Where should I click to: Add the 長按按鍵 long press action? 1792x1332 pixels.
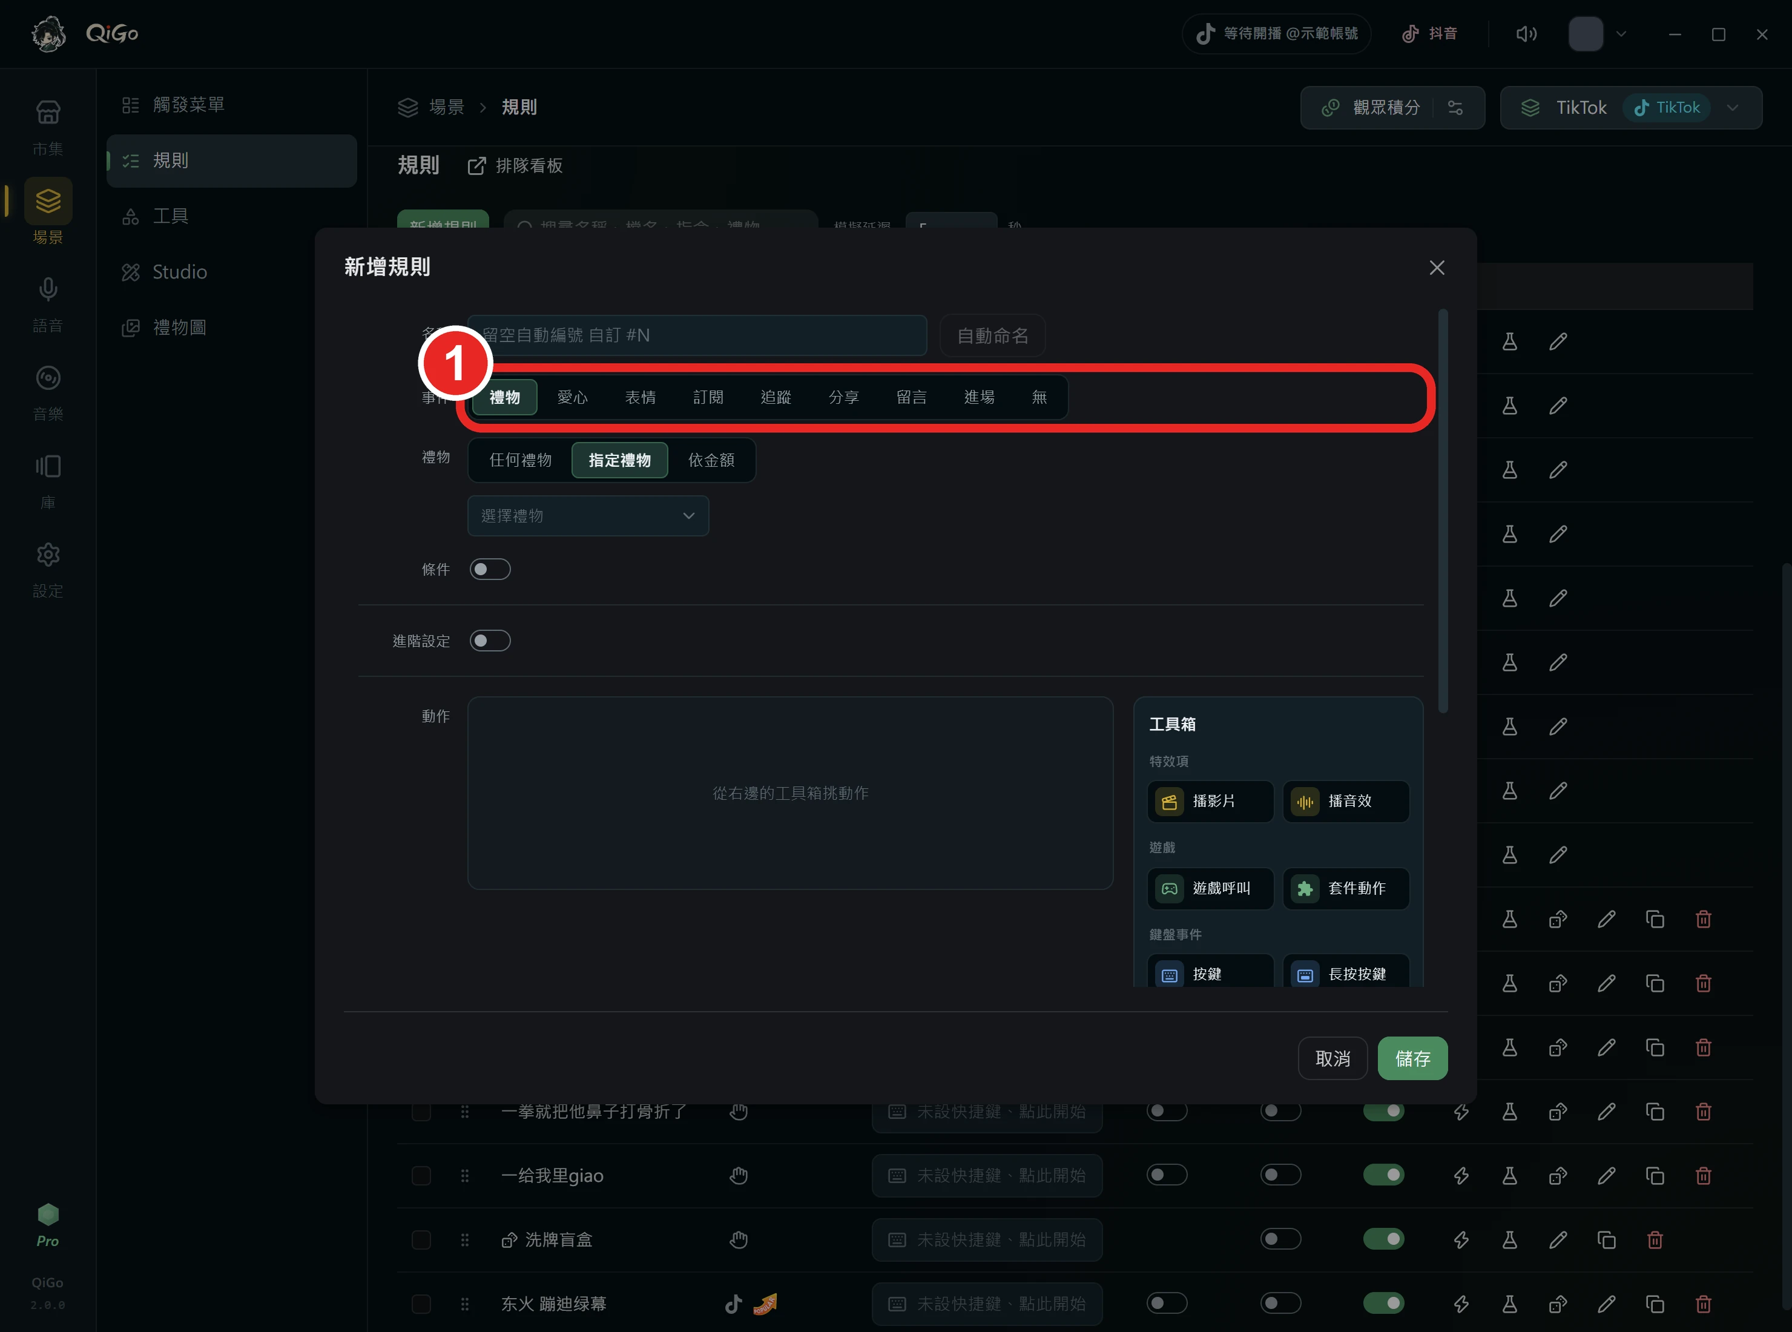pyautogui.click(x=1345, y=972)
